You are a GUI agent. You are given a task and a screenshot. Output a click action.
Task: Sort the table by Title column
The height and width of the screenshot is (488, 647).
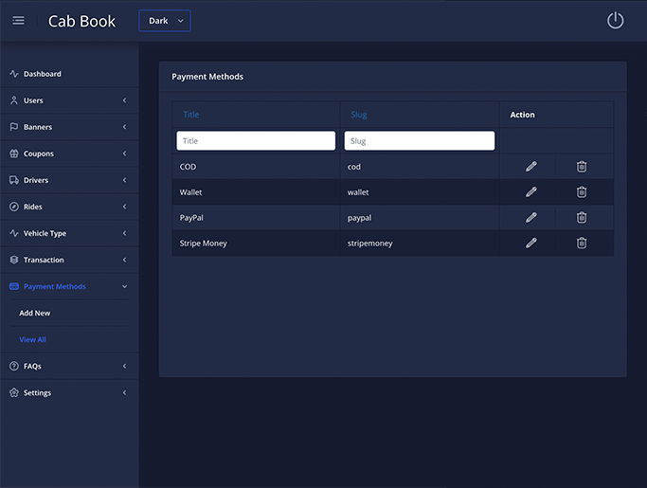(x=191, y=115)
